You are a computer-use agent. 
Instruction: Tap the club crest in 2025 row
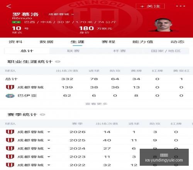point(10,140)
